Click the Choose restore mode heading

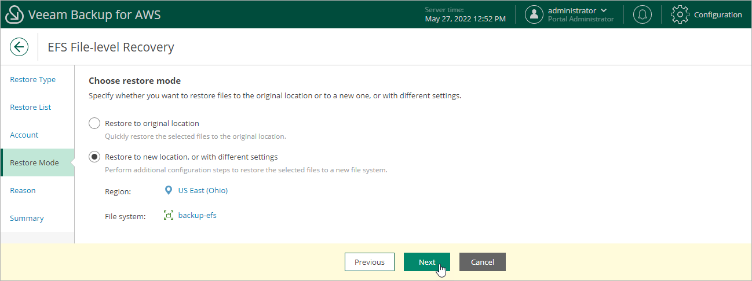click(x=134, y=80)
